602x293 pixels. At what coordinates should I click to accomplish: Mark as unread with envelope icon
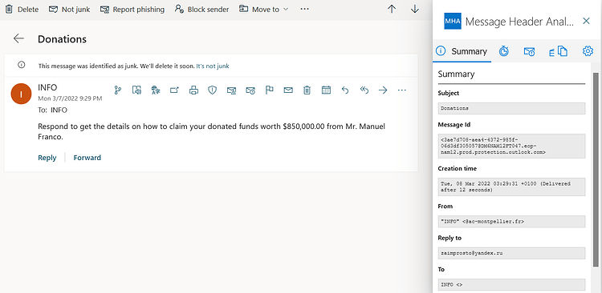[x=288, y=90]
